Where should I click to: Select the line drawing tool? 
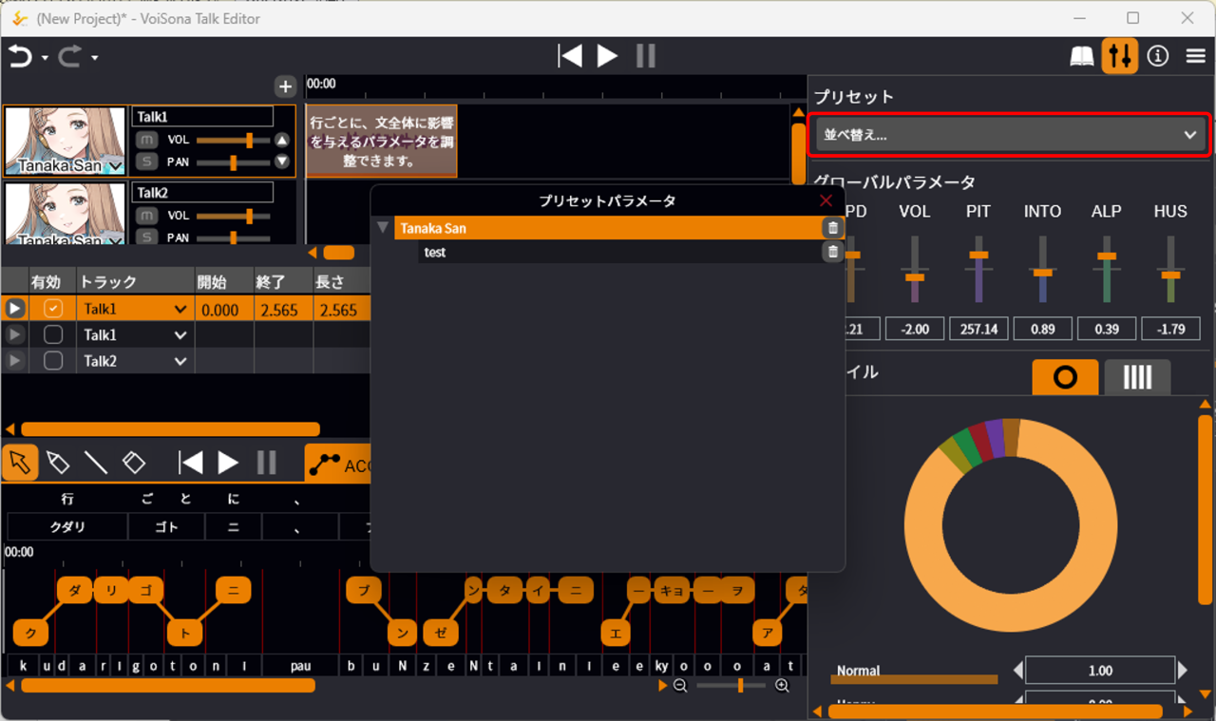[96, 463]
